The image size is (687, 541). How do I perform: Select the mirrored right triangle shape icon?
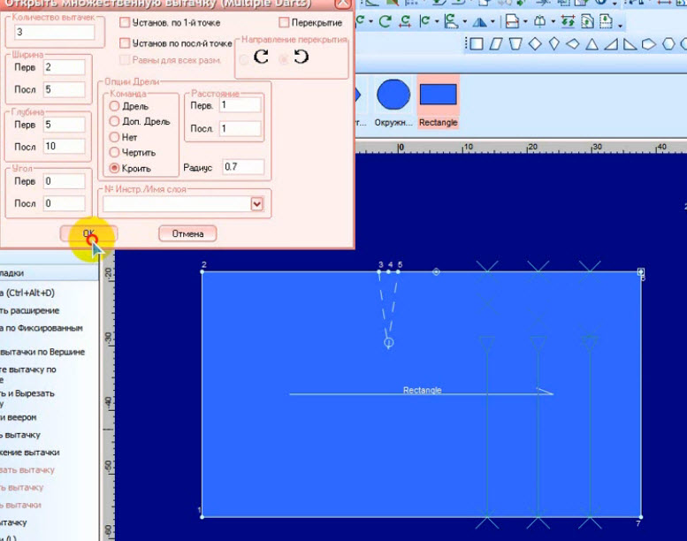pos(630,44)
